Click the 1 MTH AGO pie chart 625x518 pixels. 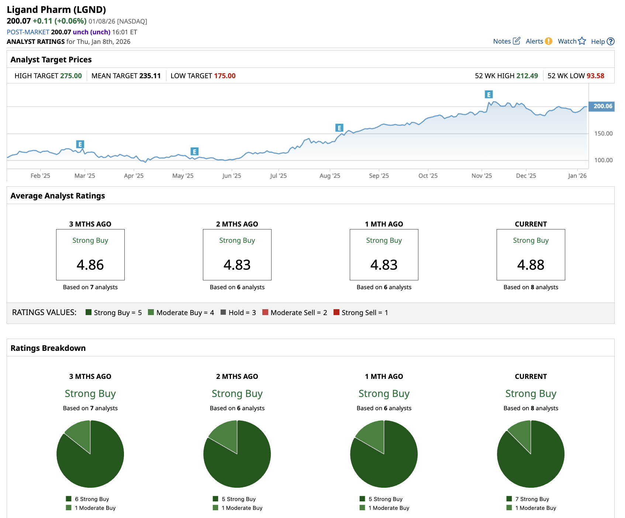click(x=384, y=454)
